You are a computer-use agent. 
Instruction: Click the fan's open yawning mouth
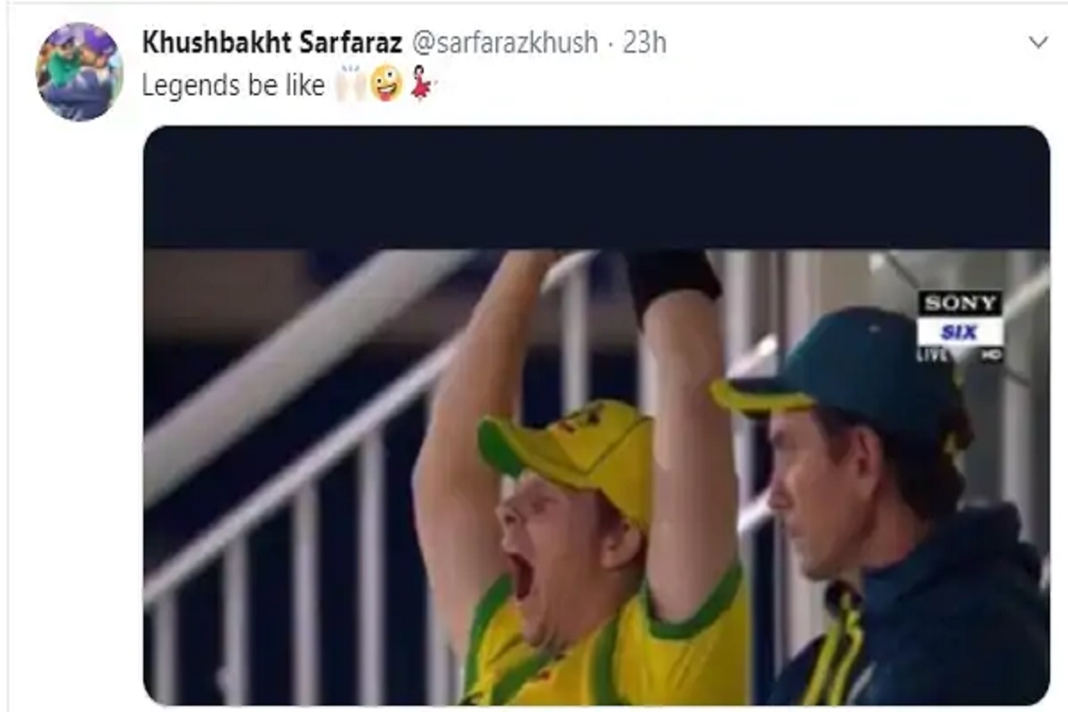[x=519, y=574]
